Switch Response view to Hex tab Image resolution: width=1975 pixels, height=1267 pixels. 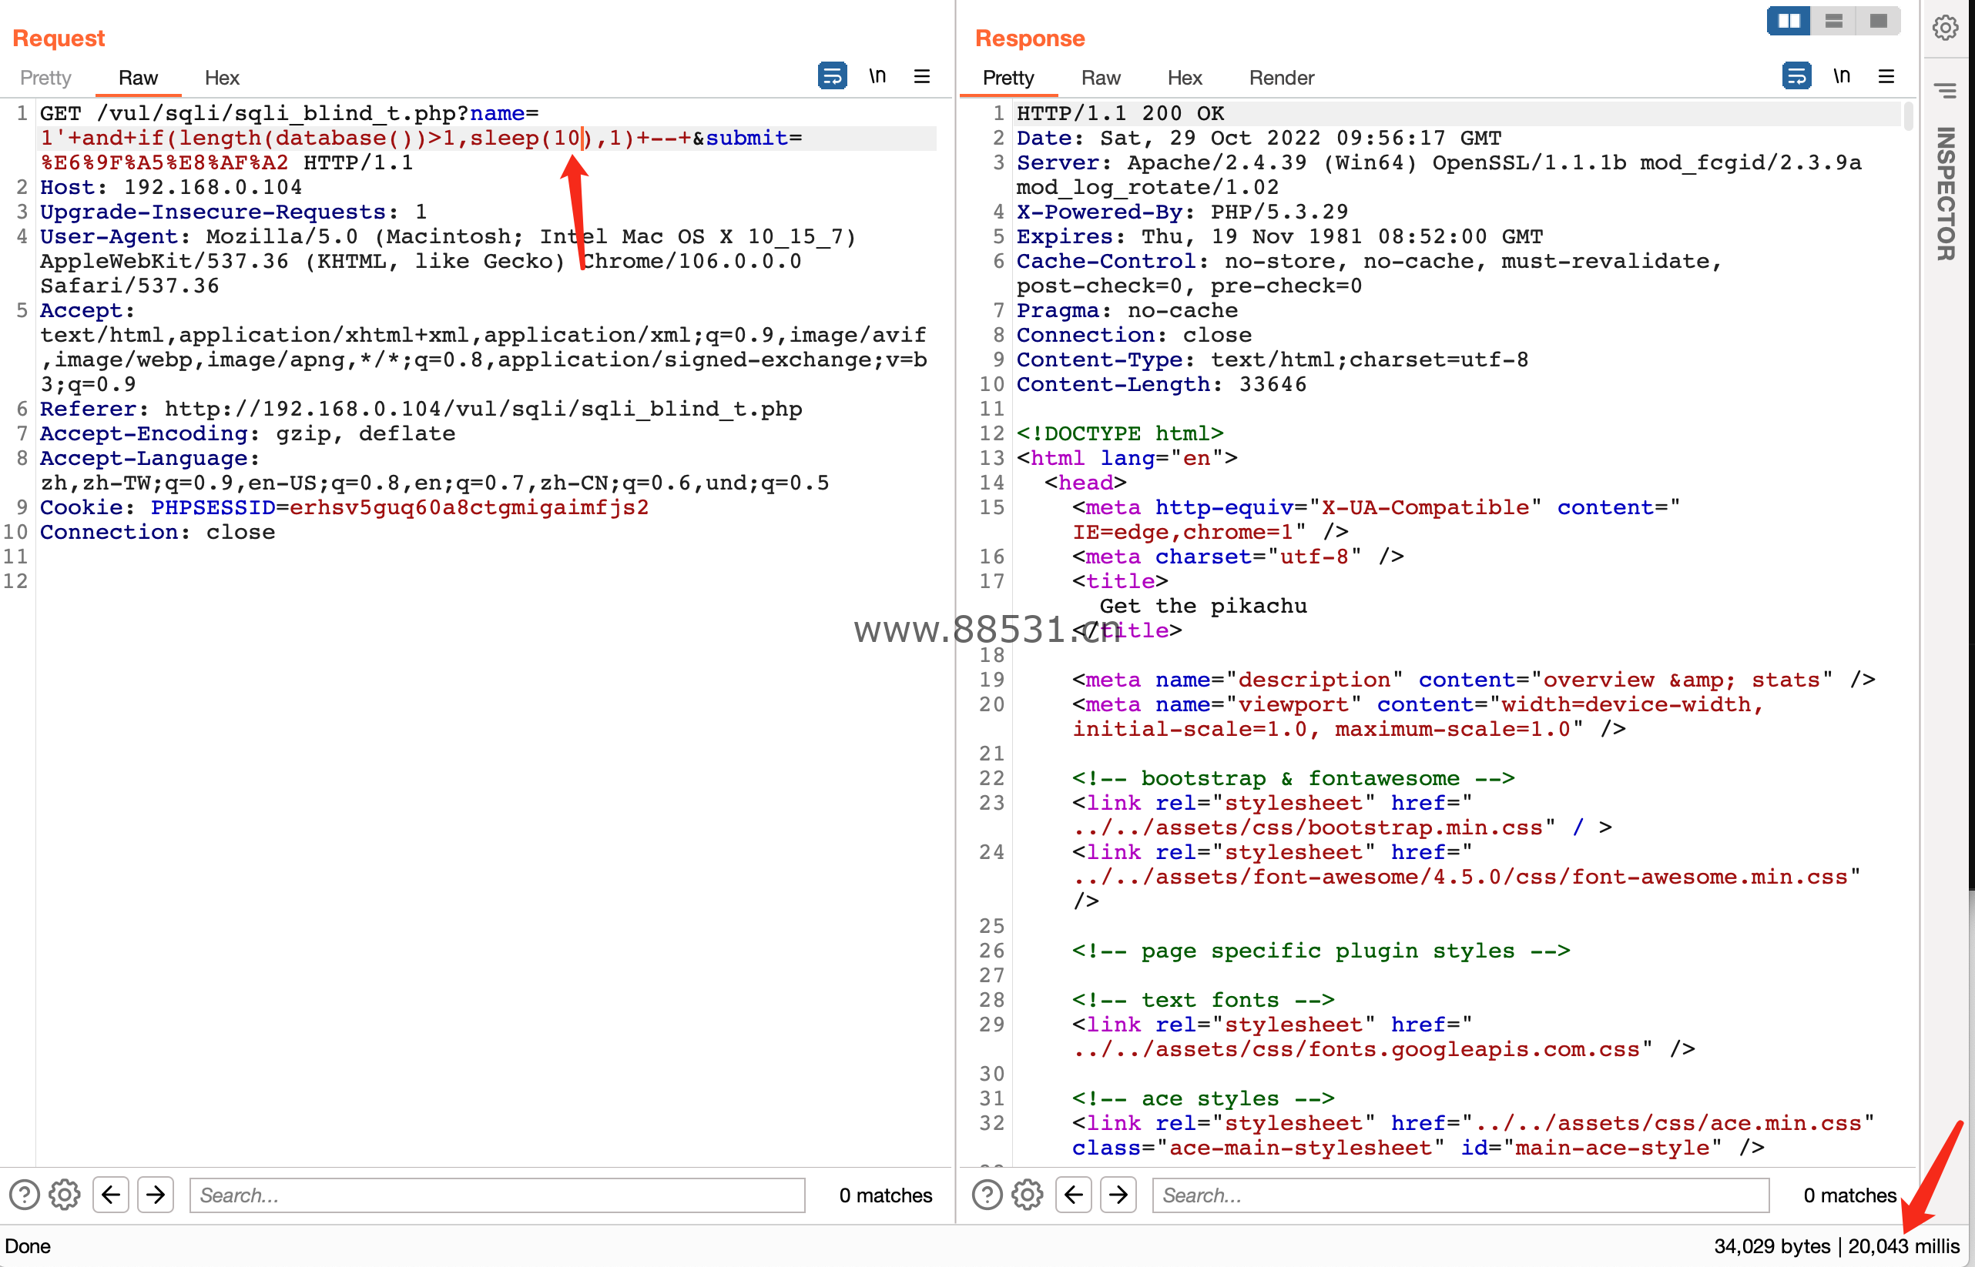(1185, 77)
